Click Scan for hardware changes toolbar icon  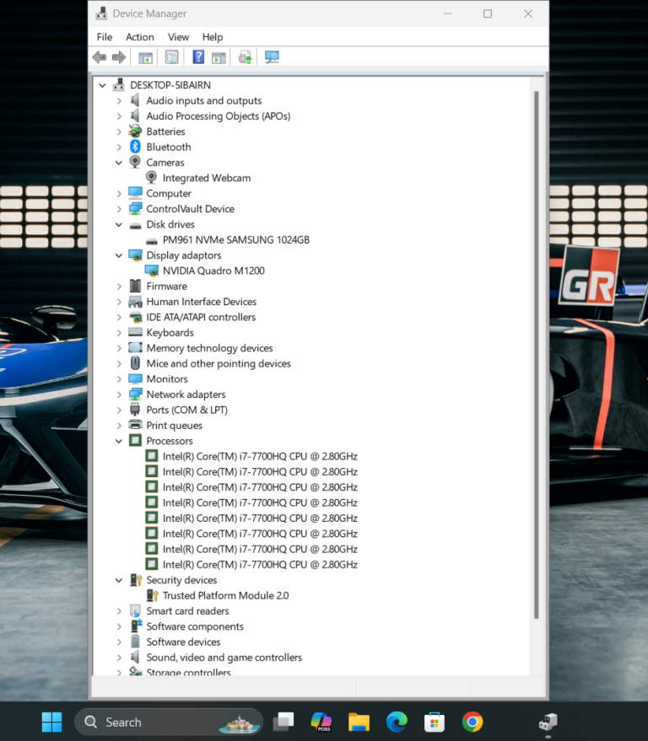coord(272,57)
